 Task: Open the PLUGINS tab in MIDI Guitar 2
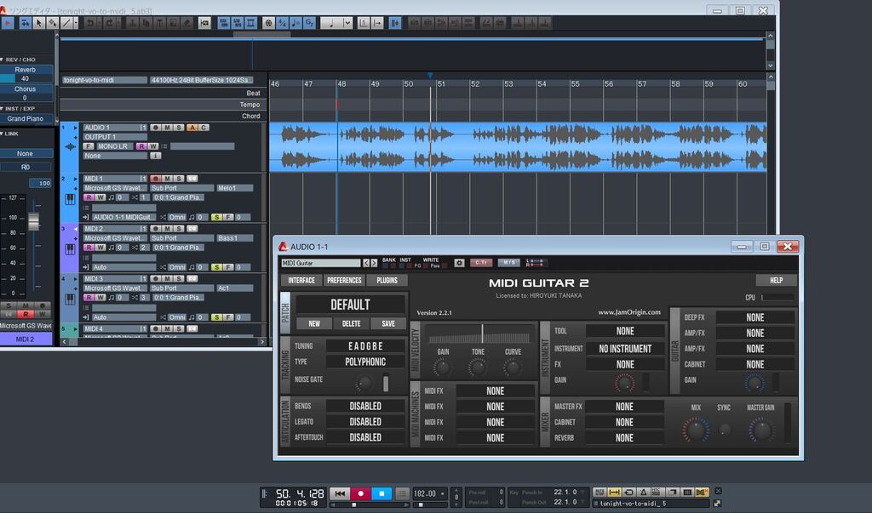coord(387,281)
